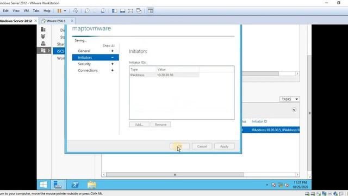Send Ctrl+Alt+Del to the virtual machine

(76, 11)
